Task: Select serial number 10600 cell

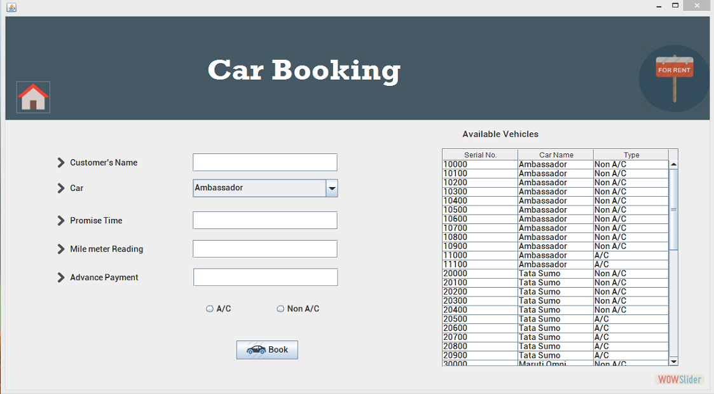Action: tap(480, 219)
